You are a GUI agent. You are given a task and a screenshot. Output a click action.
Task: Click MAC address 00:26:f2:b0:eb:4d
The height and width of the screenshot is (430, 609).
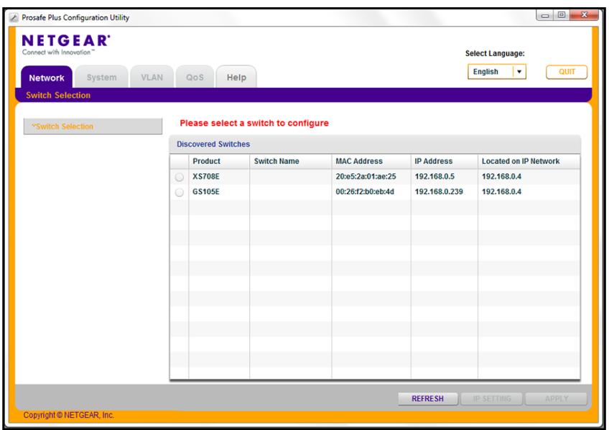click(365, 192)
